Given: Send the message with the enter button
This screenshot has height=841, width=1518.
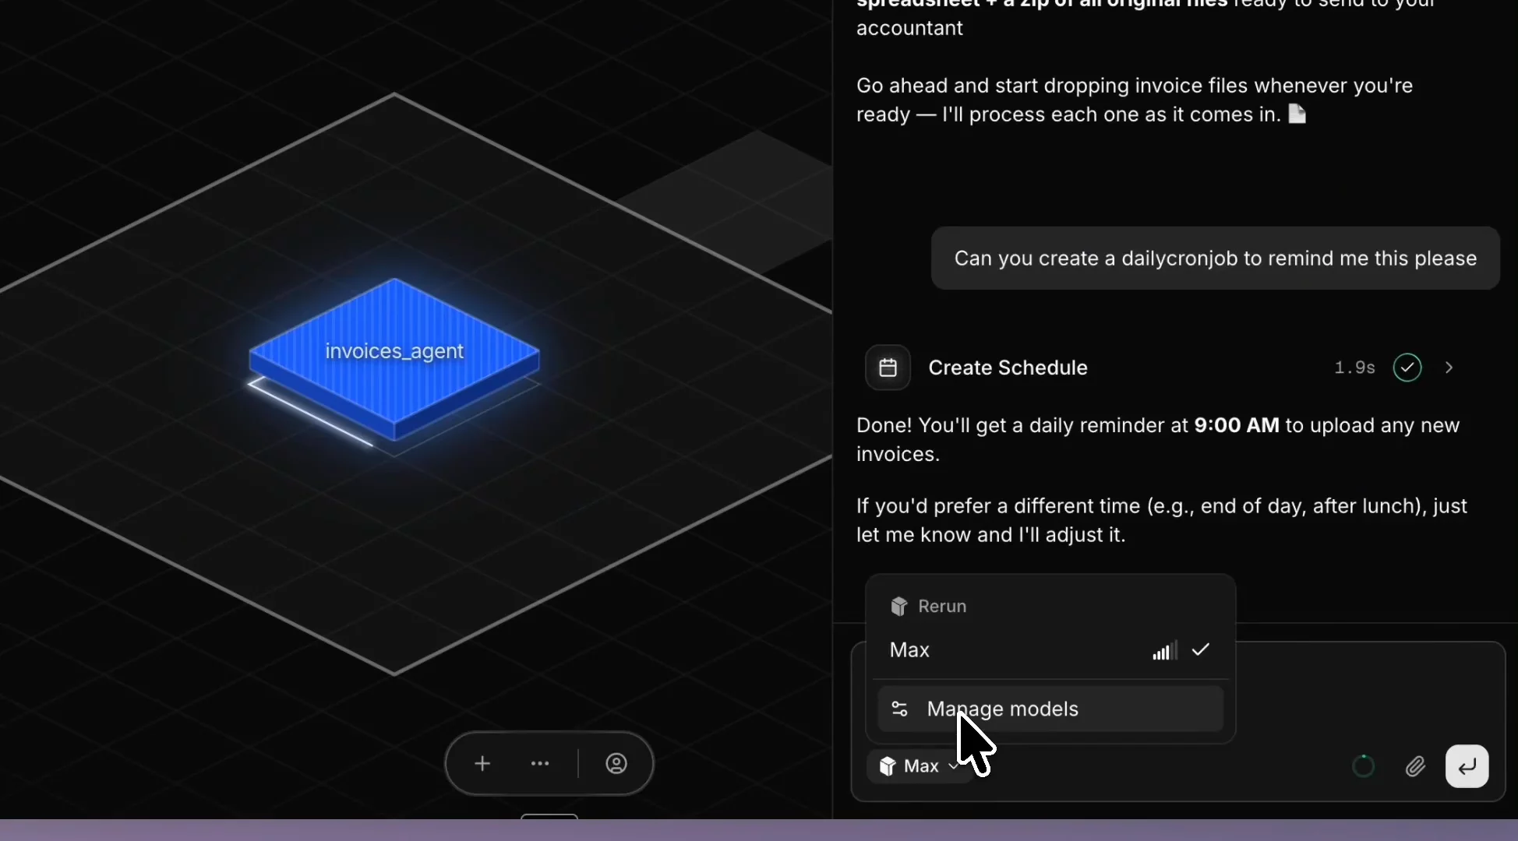Looking at the screenshot, I should [x=1467, y=767].
